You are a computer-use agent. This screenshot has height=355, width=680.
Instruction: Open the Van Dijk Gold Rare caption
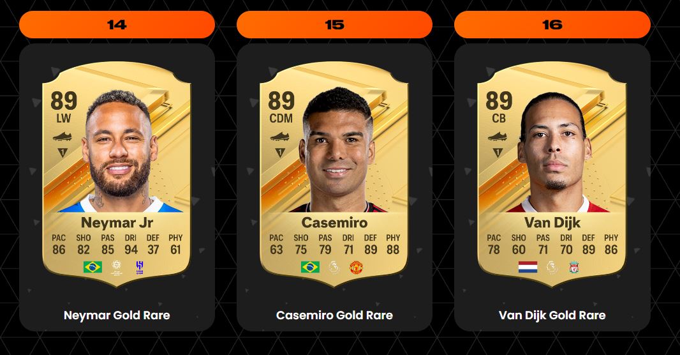pos(552,315)
